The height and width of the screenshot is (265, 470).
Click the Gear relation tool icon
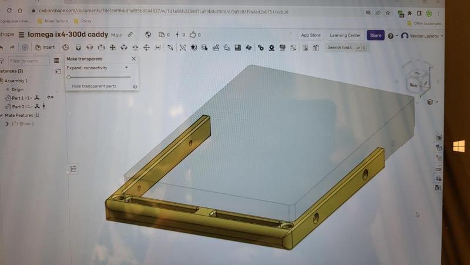261,48
